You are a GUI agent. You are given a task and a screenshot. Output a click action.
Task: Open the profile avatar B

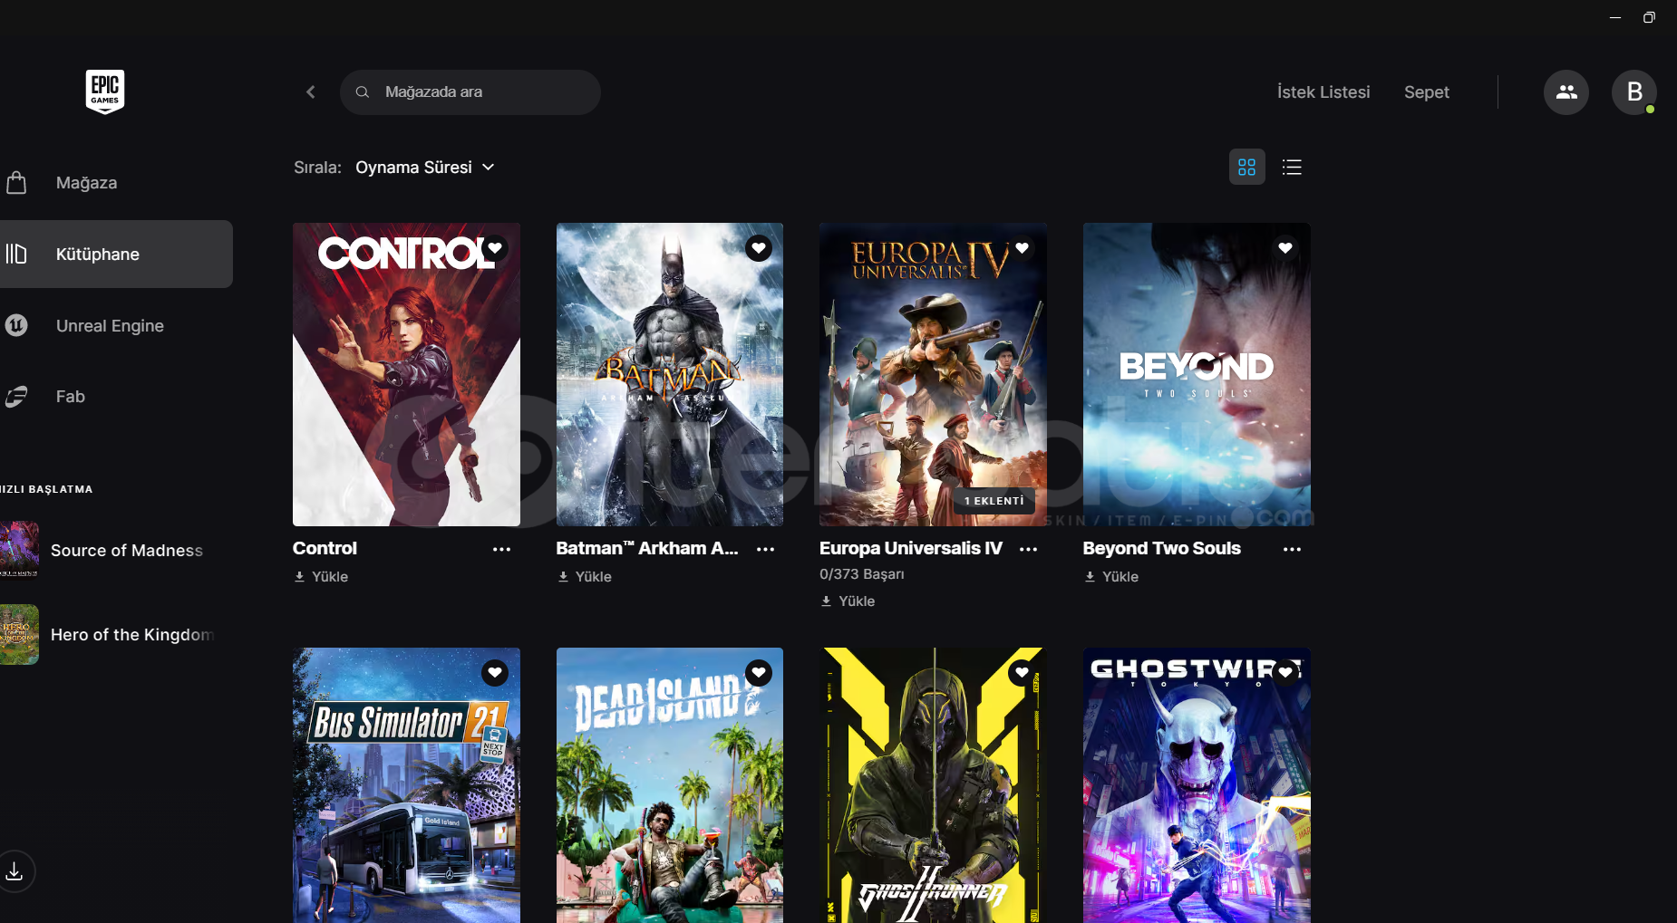coord(1633,92)
